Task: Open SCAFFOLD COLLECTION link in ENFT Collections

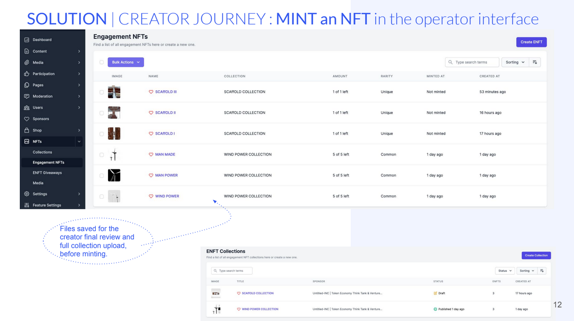Action: (x=258, y=293)
